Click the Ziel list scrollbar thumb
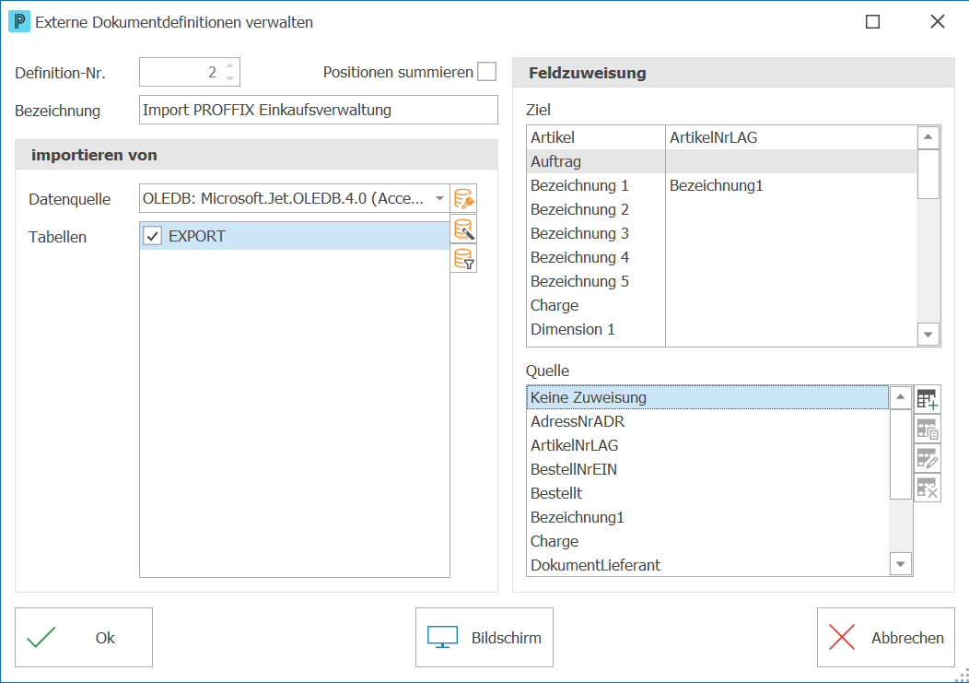Screen dimensions: 969x683 [928, 174]
